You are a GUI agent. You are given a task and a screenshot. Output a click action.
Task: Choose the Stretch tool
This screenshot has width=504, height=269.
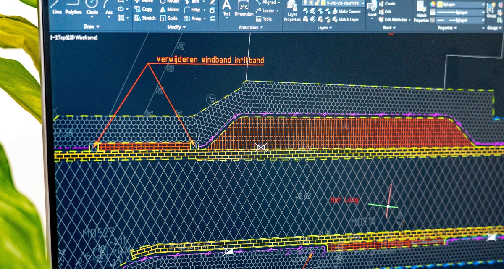(145, 18)
